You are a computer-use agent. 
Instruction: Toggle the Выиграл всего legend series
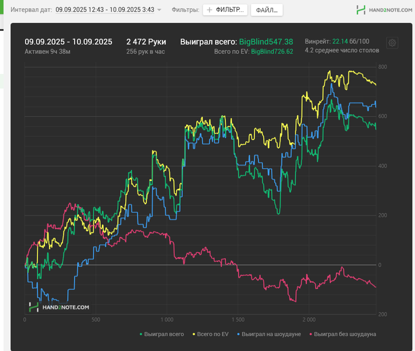click(162, 334)
